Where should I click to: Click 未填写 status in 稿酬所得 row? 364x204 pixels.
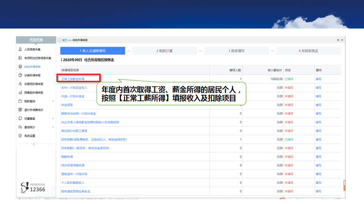pyautogui.click(x=289, y=156)
